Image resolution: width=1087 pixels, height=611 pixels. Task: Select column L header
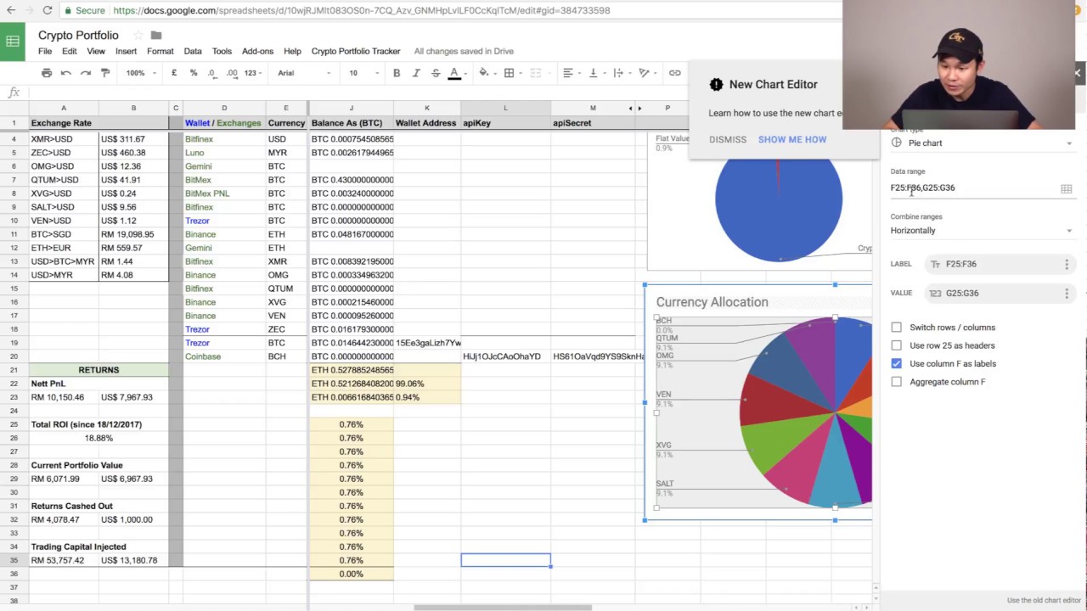(505, 108)
